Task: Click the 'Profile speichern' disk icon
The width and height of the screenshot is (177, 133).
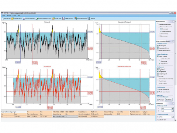Action: tap(63, 18)
